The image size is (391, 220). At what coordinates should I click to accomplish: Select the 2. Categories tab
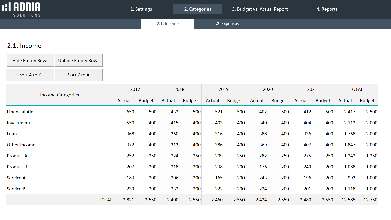point(198,9)
